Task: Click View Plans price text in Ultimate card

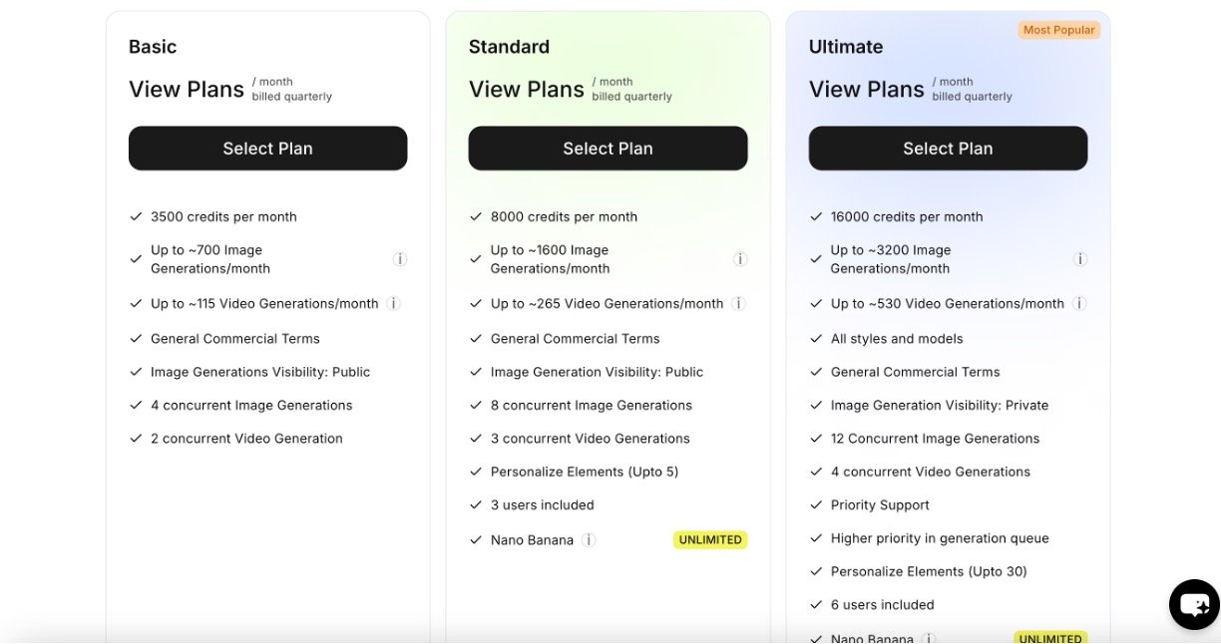Action: [867, 90]
